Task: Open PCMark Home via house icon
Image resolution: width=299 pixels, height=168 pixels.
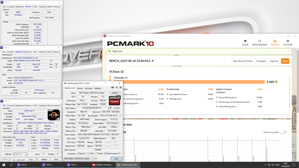Action: coord(245,41)
